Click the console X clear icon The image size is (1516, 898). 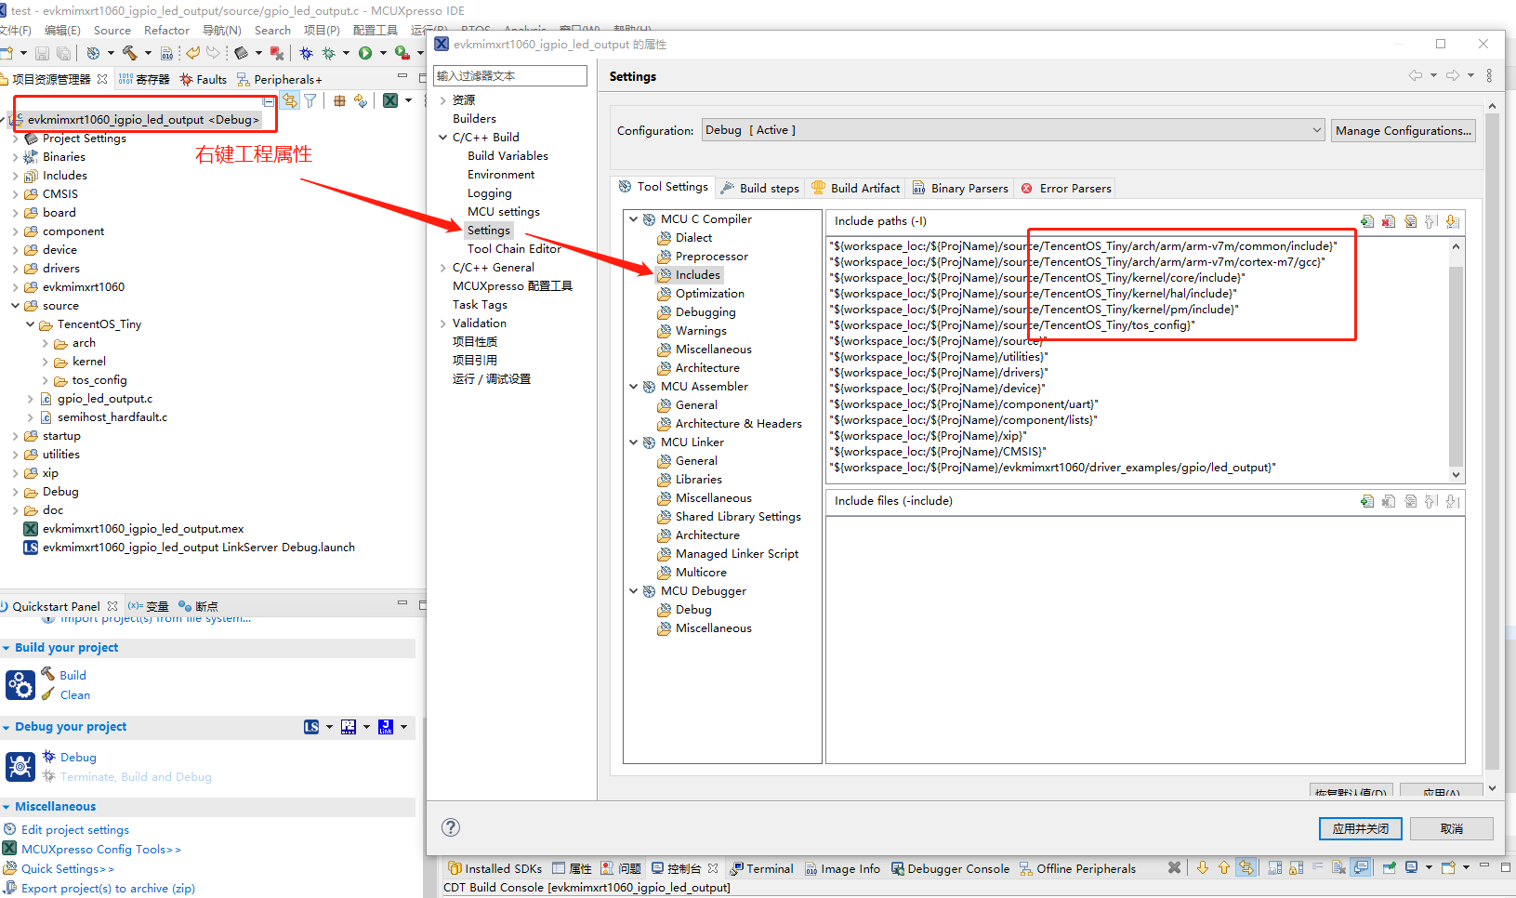1175,867
